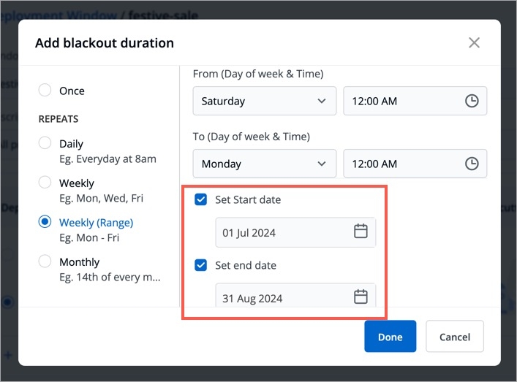Click the Done button
This screenshot has width=517, height=382.
coord(390,336)
